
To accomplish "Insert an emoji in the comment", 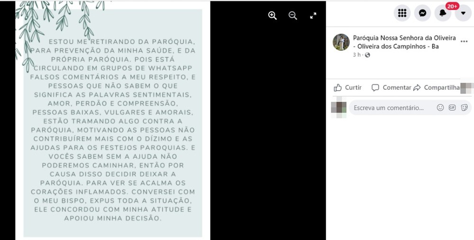I will click(x=440, y=108).
